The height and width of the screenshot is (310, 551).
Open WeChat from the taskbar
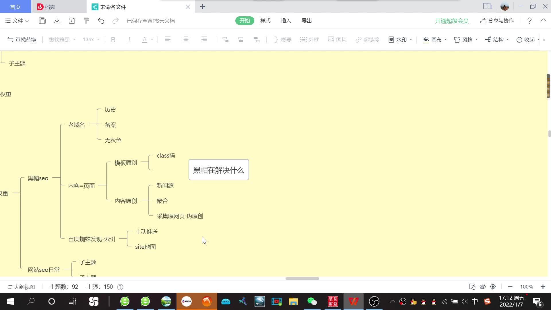[x=312, y=301]
